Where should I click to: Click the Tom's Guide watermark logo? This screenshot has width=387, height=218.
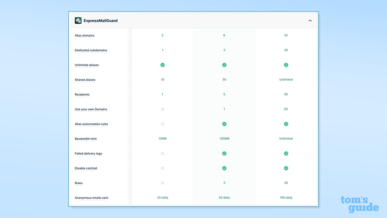coord(360,204)
